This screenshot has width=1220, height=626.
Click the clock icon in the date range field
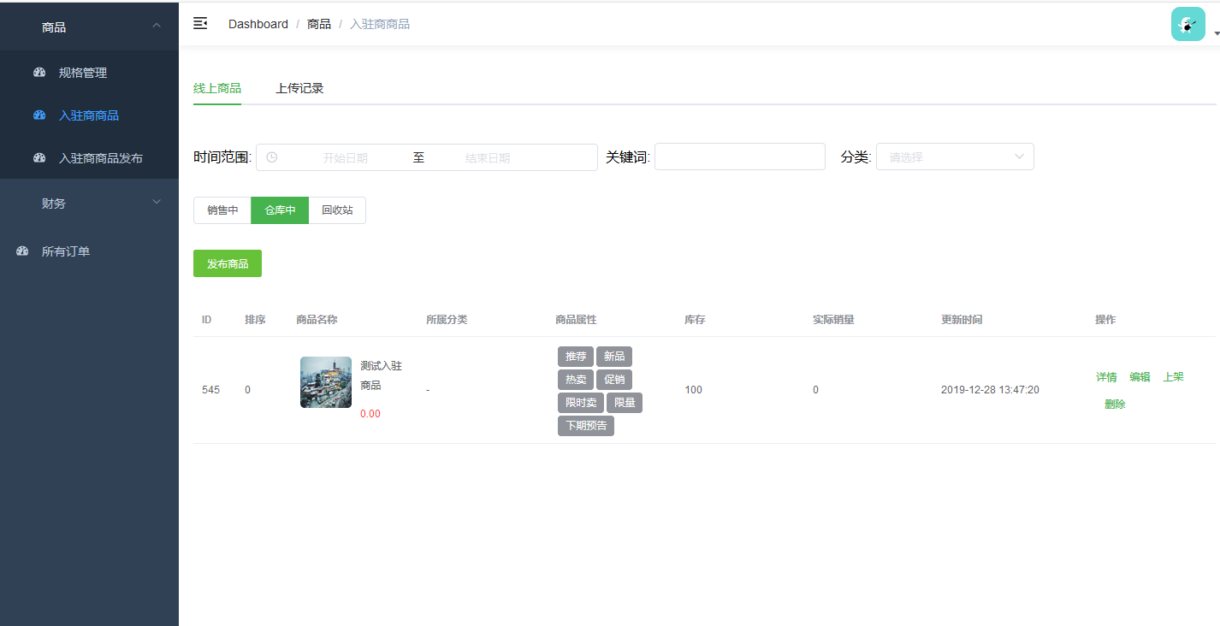point(271,156)
